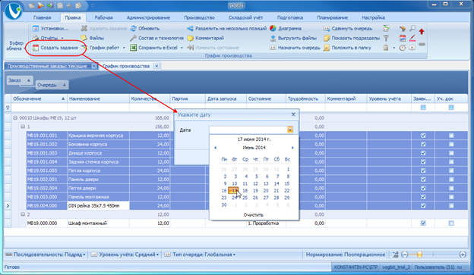The height and width of the screenshot is (275, 474).
Task: Click the magnifier search icon in ribbon
Action: (412, 28)
